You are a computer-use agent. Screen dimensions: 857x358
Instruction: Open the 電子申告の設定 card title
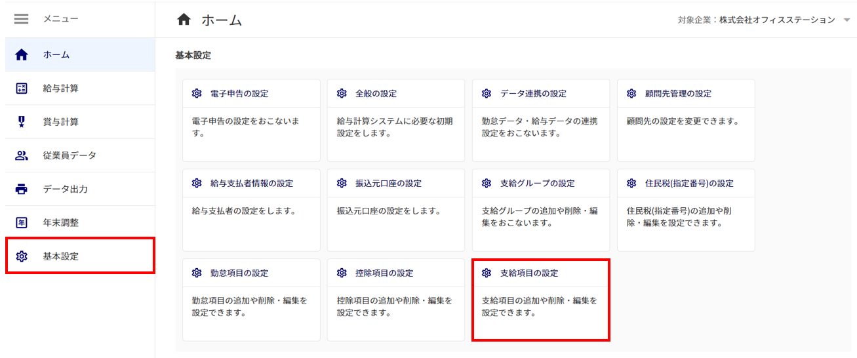coord(239,94)
